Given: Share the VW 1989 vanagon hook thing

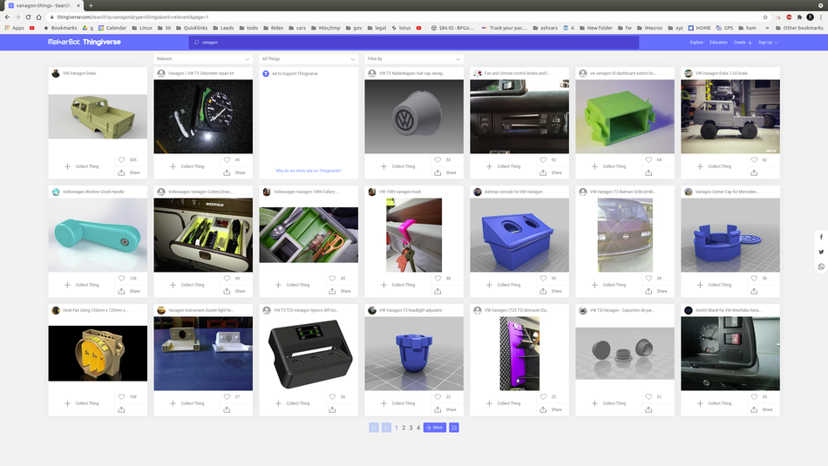Looking at the screenshot, I should tap(438, 291).
